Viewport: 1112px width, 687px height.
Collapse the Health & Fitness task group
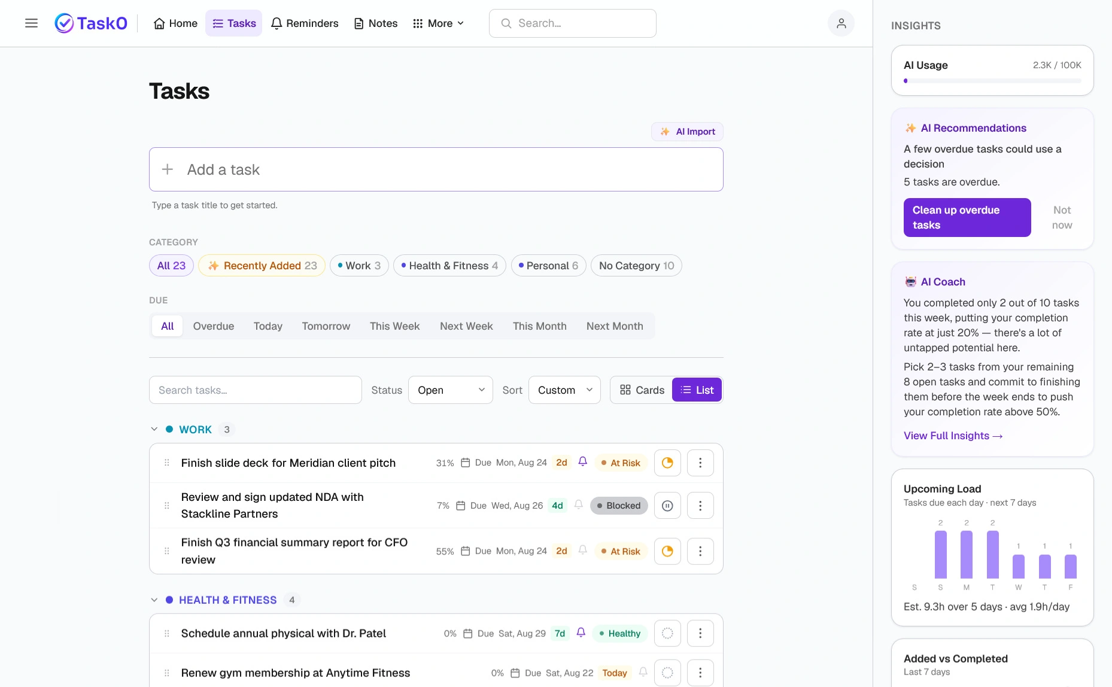154,600
